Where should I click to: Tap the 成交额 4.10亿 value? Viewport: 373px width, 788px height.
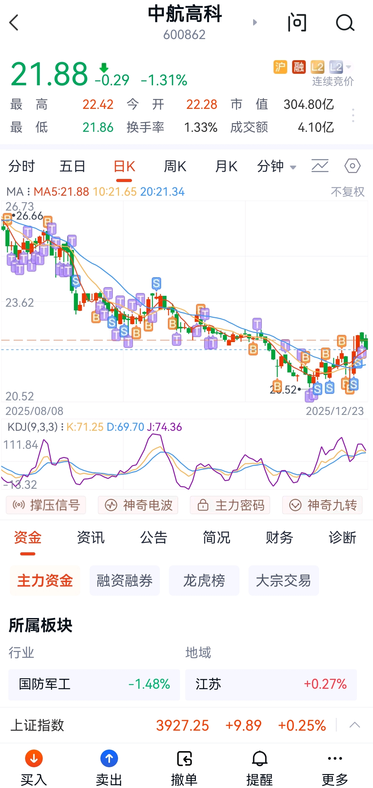pos(316,127)
